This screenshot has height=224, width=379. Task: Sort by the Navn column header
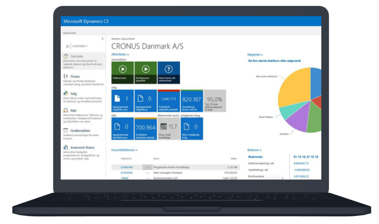point(156,158)
